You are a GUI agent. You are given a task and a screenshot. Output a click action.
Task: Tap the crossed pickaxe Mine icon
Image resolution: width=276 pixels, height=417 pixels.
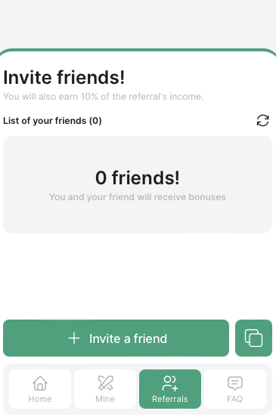tap(105, 383)
